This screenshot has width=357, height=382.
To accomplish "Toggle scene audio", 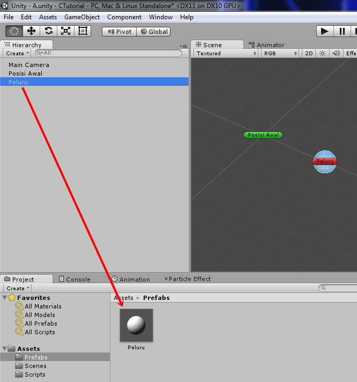I will (x=336, y=53).
